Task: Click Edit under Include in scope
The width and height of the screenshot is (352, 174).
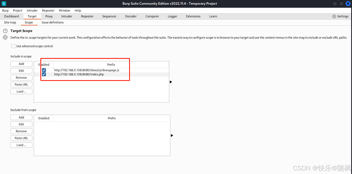Action: click(22, 71)
